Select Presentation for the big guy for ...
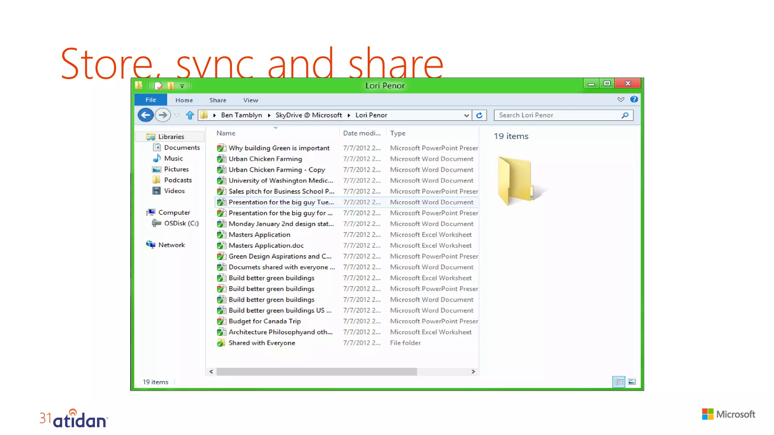774x435 pixels. (281, 213)
